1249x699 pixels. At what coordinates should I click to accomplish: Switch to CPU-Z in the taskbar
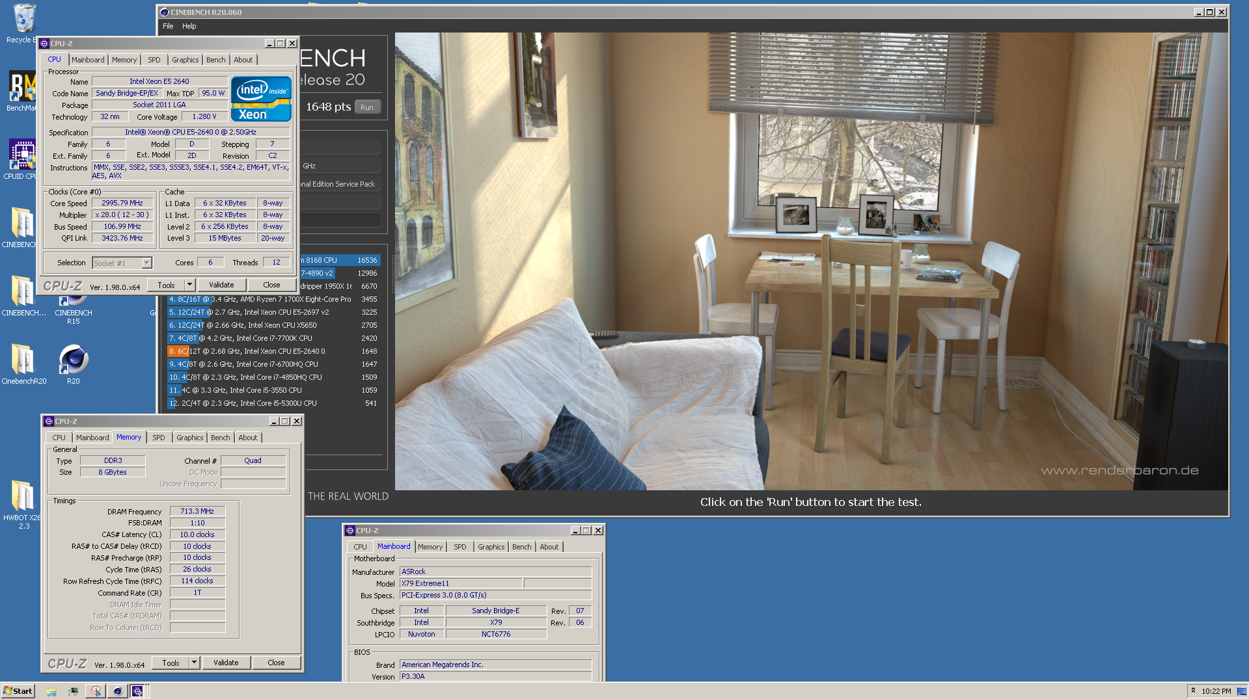coord(137,691)
